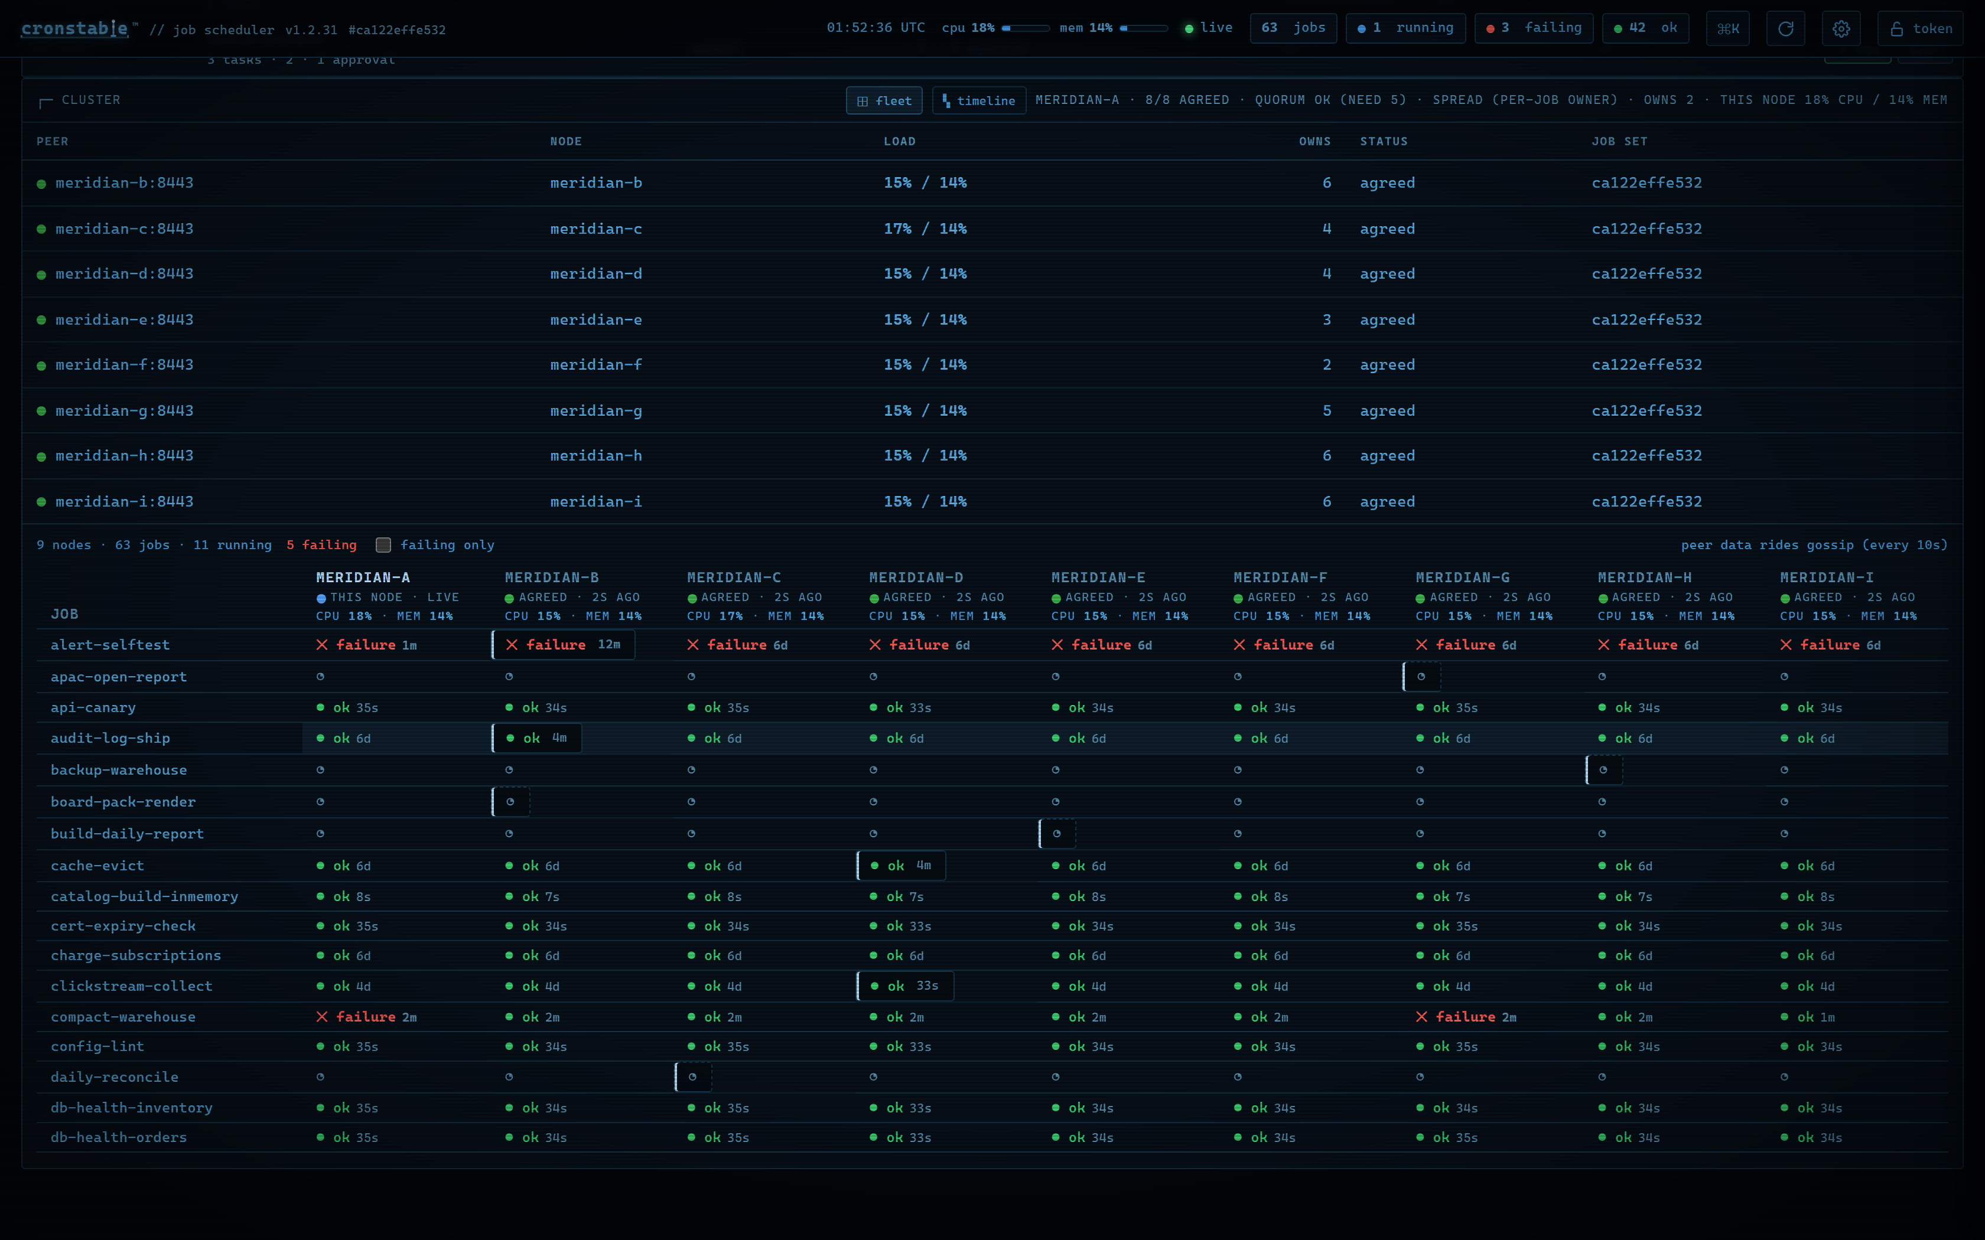This screenshot has width=1985, height=1240.
Task: Click the live status indicator
Action: tap(1208, 28)
